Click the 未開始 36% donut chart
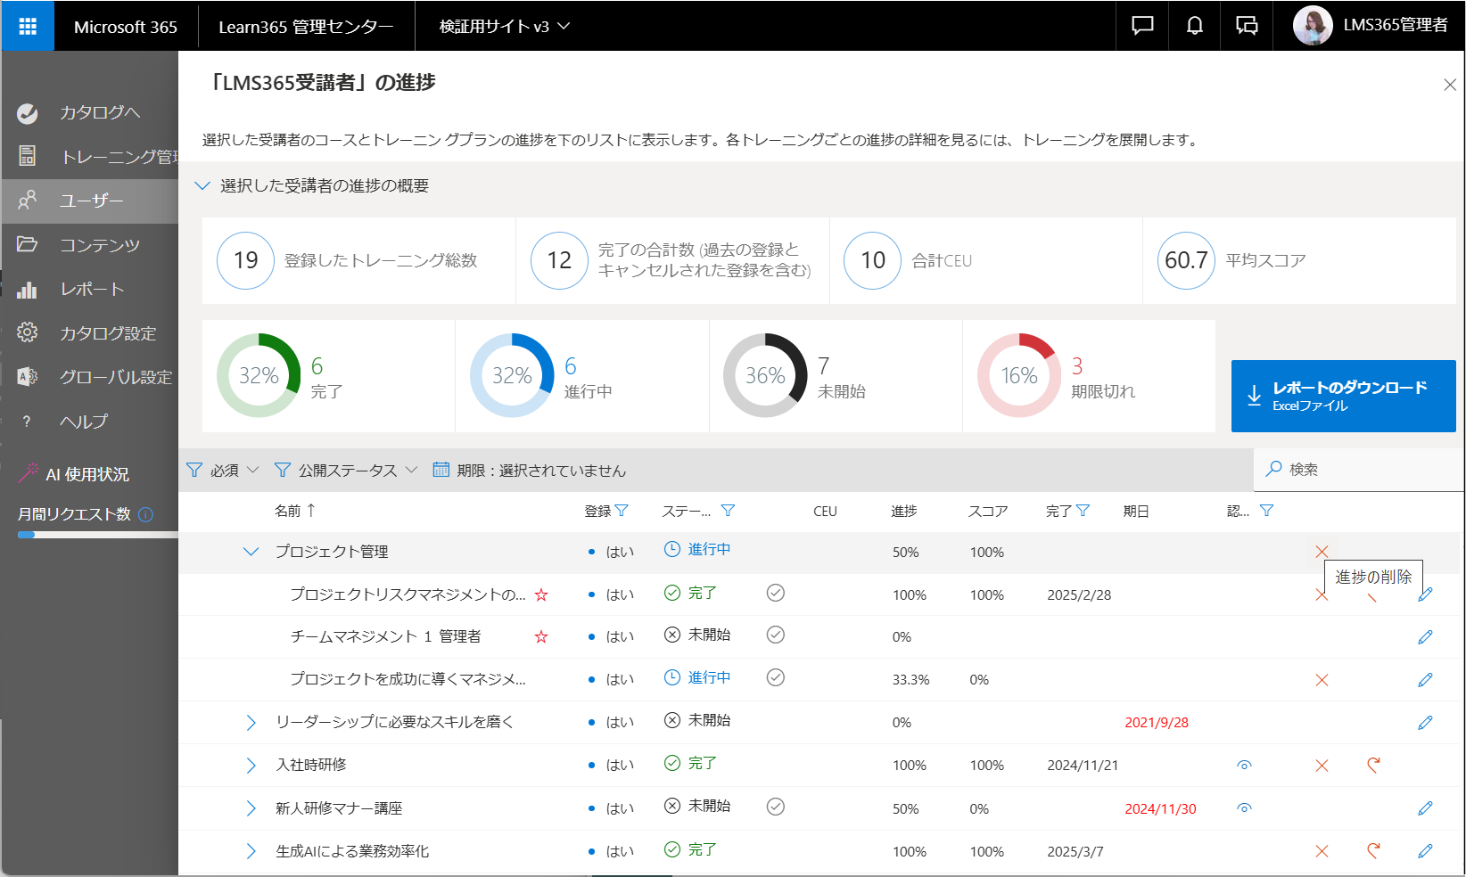 [765, 375]
